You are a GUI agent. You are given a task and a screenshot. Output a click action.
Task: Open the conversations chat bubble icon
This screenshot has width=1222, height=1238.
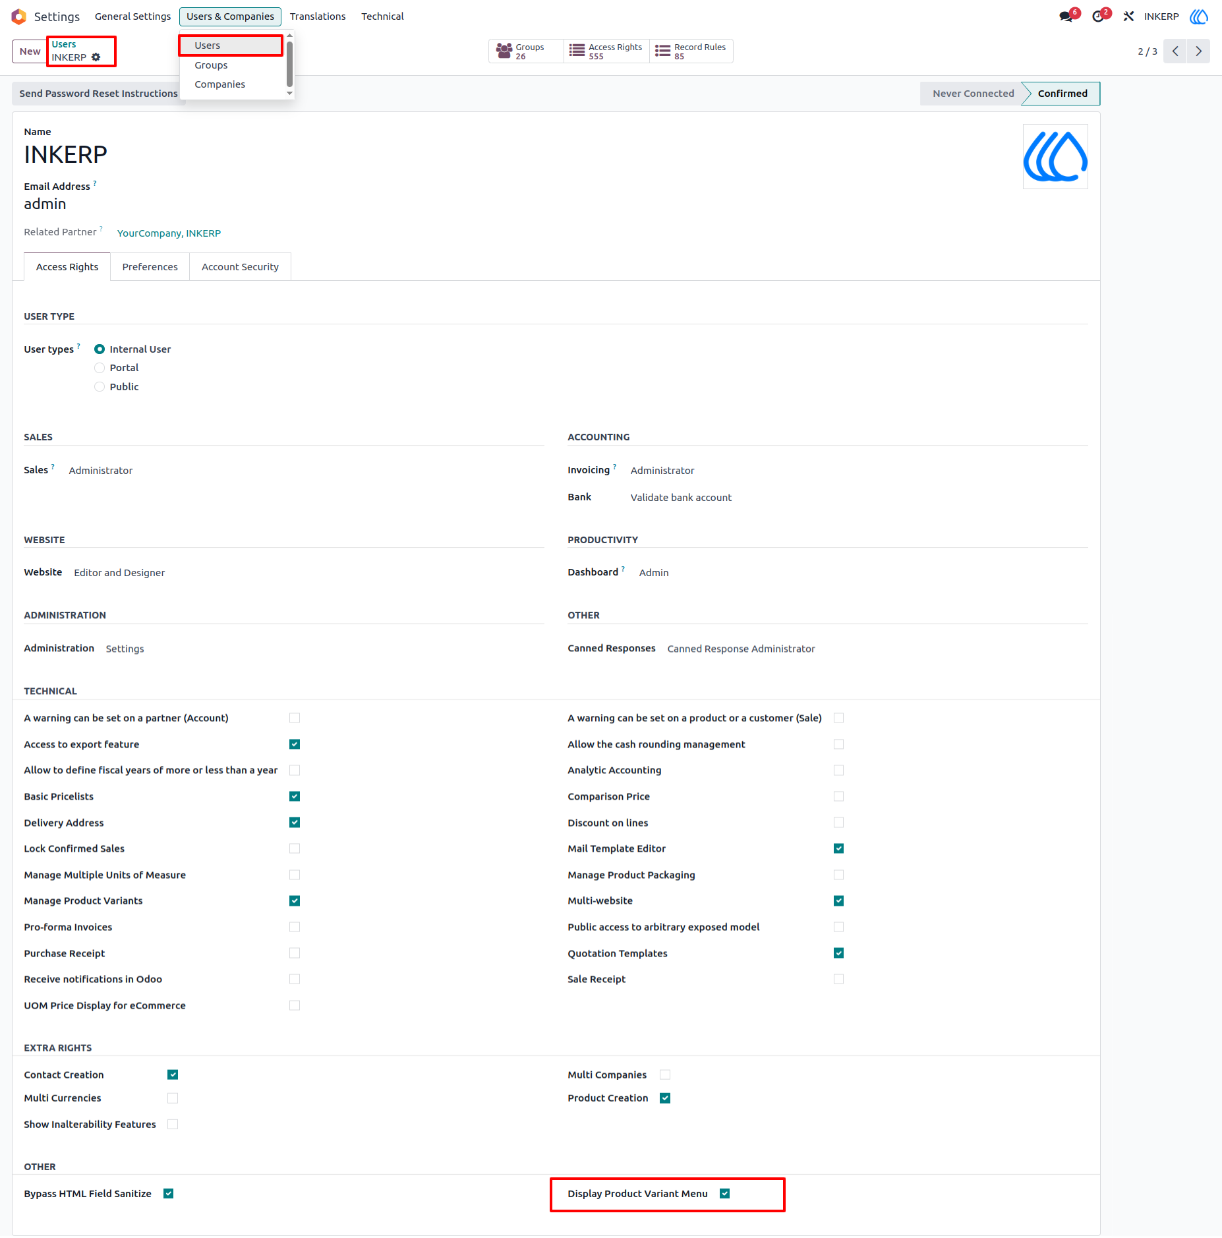[1066, 16]
